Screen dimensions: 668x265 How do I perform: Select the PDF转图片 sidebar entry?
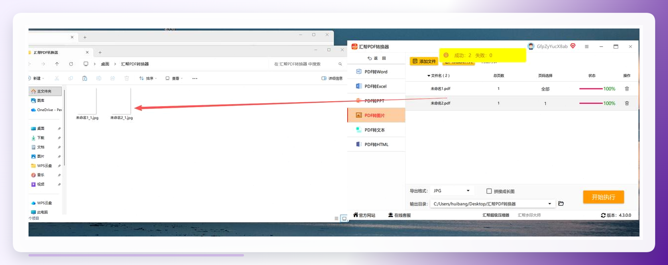pyautogui.click(x=376, y=115)
